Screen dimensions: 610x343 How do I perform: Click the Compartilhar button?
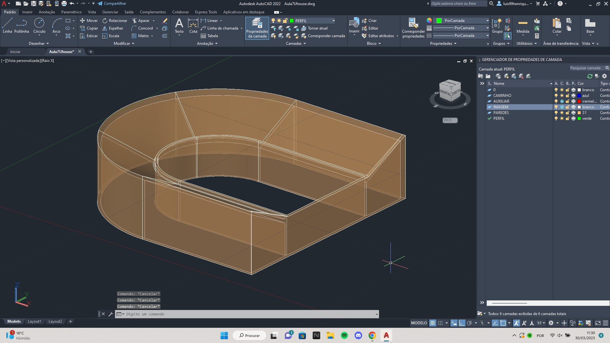click(x=112, y=3)
